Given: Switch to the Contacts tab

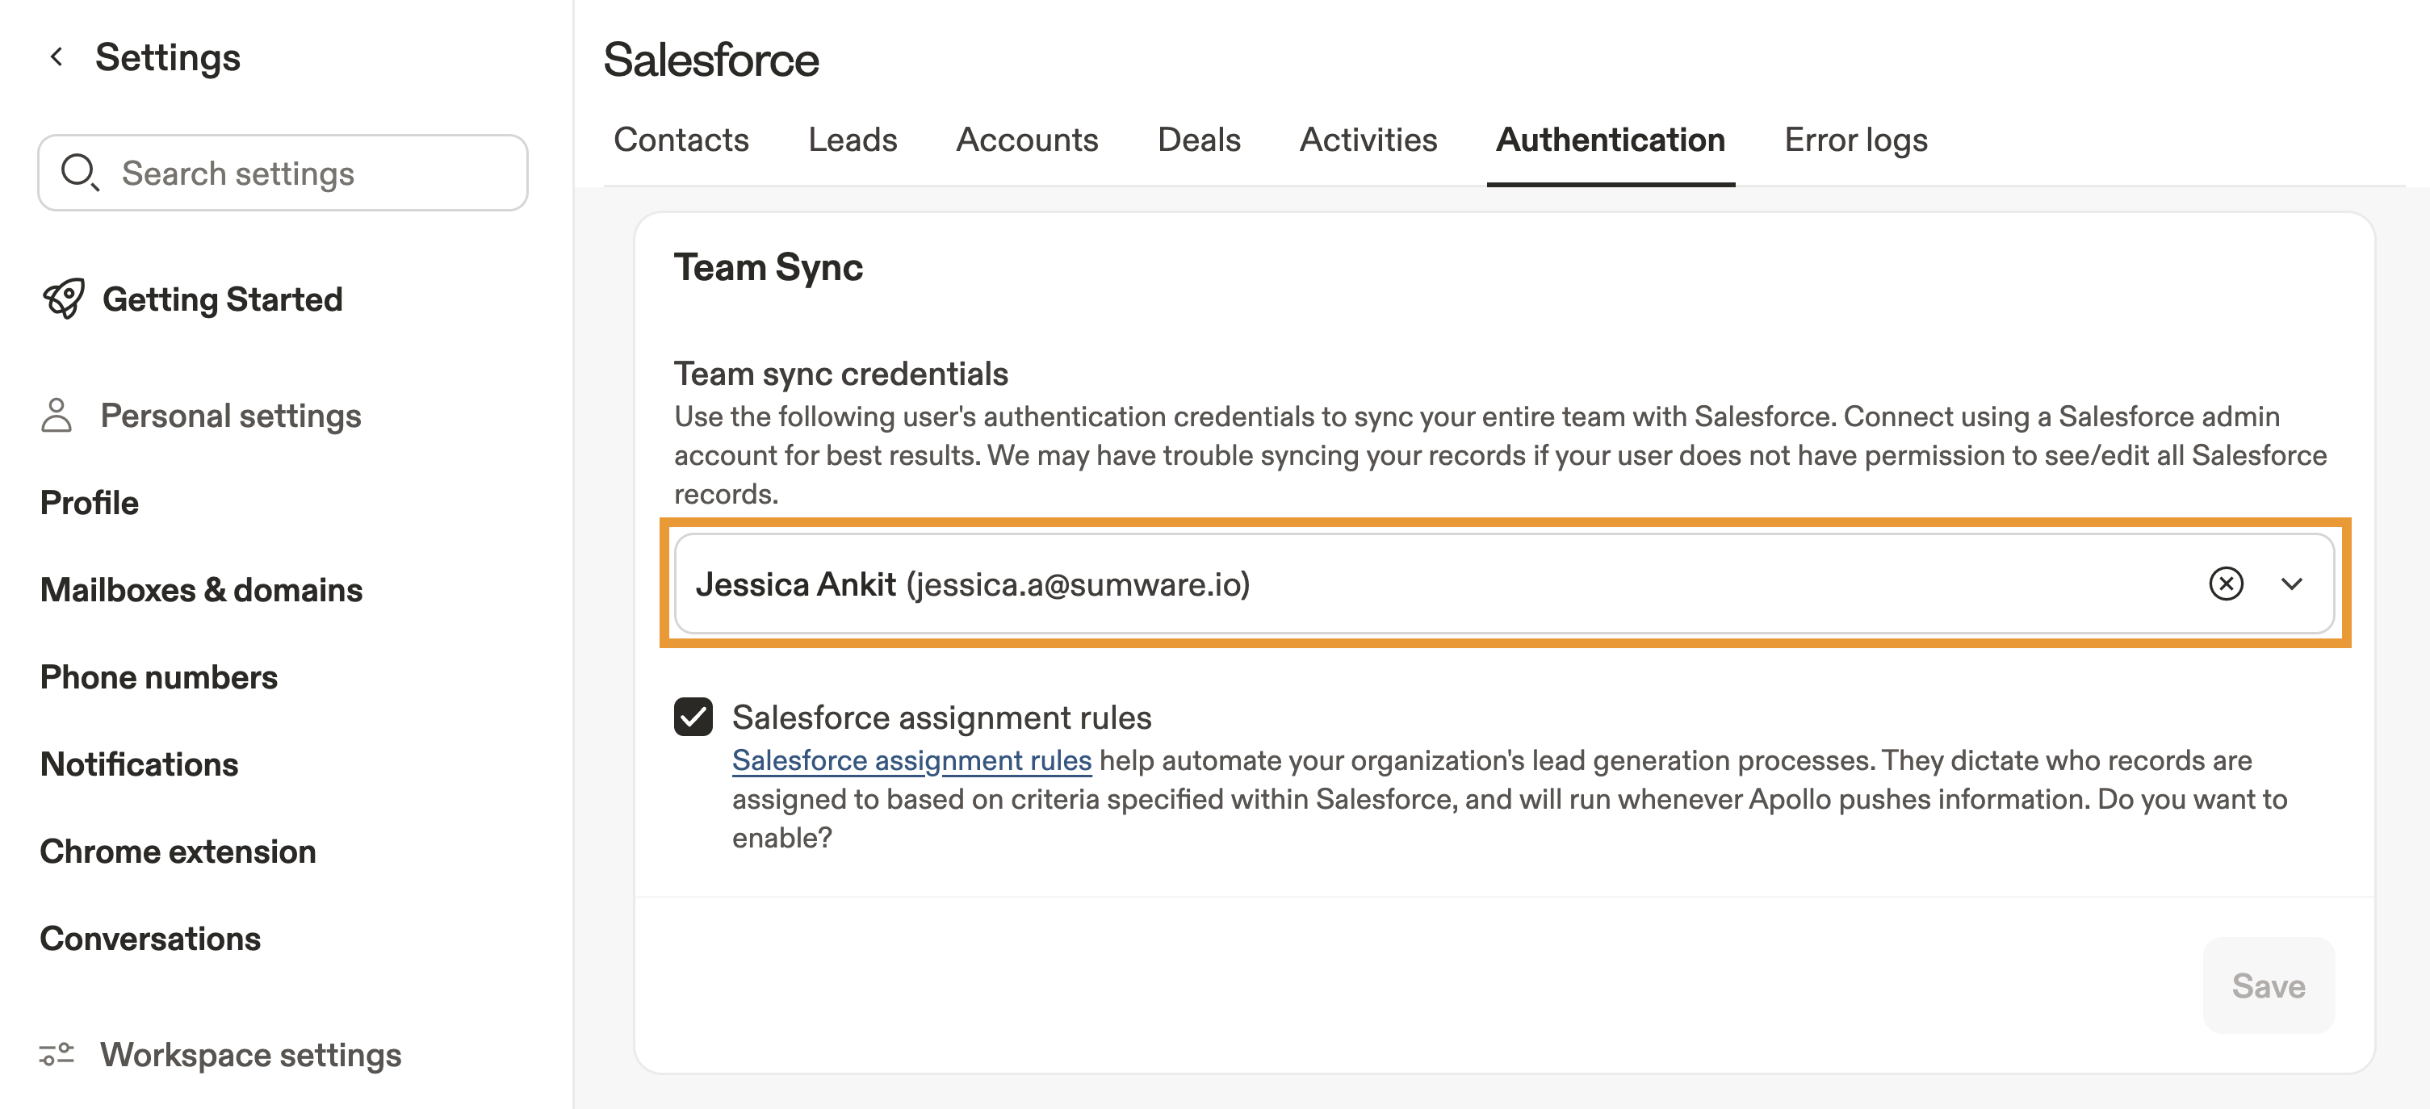Looking at the screenshot, I should tap(680, 140).
